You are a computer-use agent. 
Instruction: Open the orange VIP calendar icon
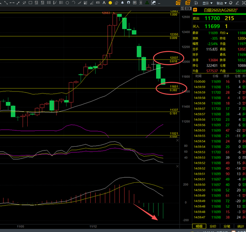[188, 3]
